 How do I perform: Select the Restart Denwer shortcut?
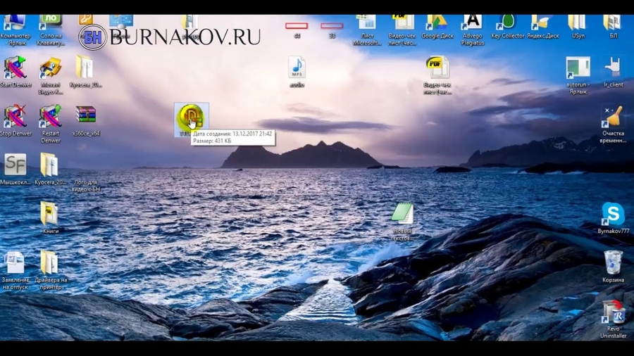[50, 116]
